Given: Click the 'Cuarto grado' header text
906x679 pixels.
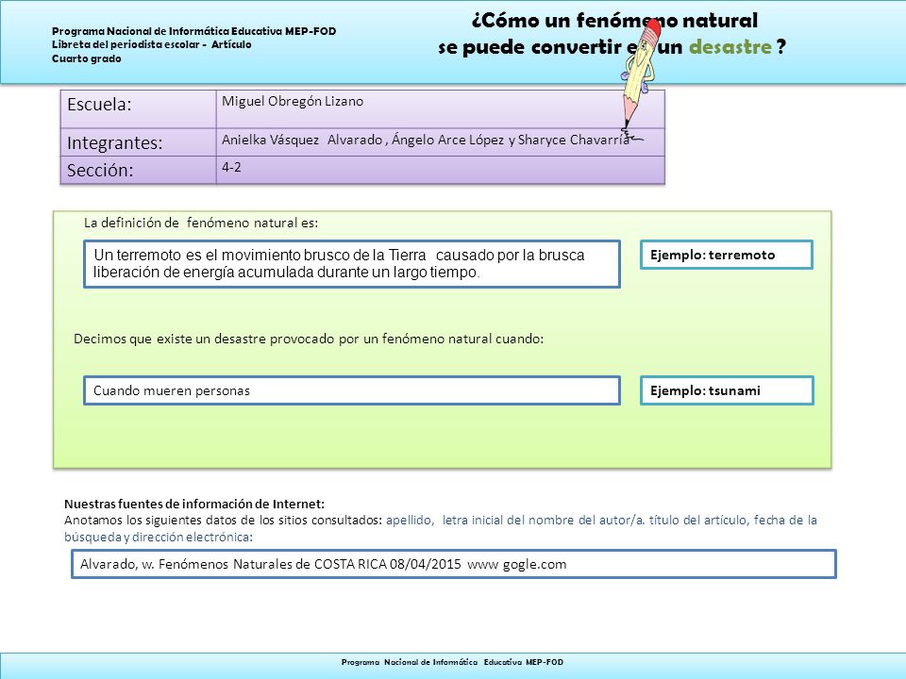Looking at the screenshot, I should point(87,58).
